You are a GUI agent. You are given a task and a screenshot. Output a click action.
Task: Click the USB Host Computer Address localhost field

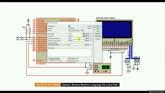tap(76, 41)
